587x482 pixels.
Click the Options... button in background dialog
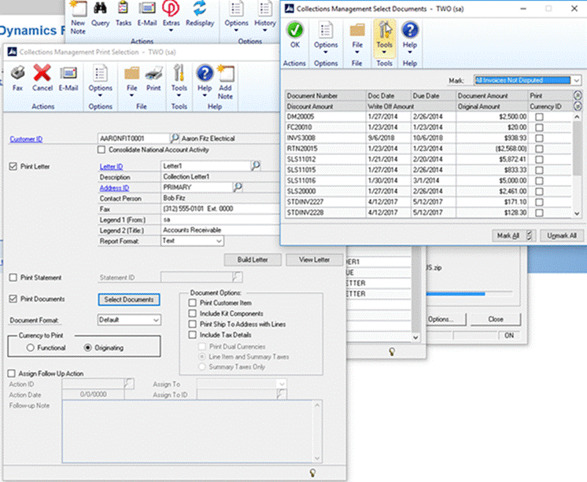click(x=445, y=318)
